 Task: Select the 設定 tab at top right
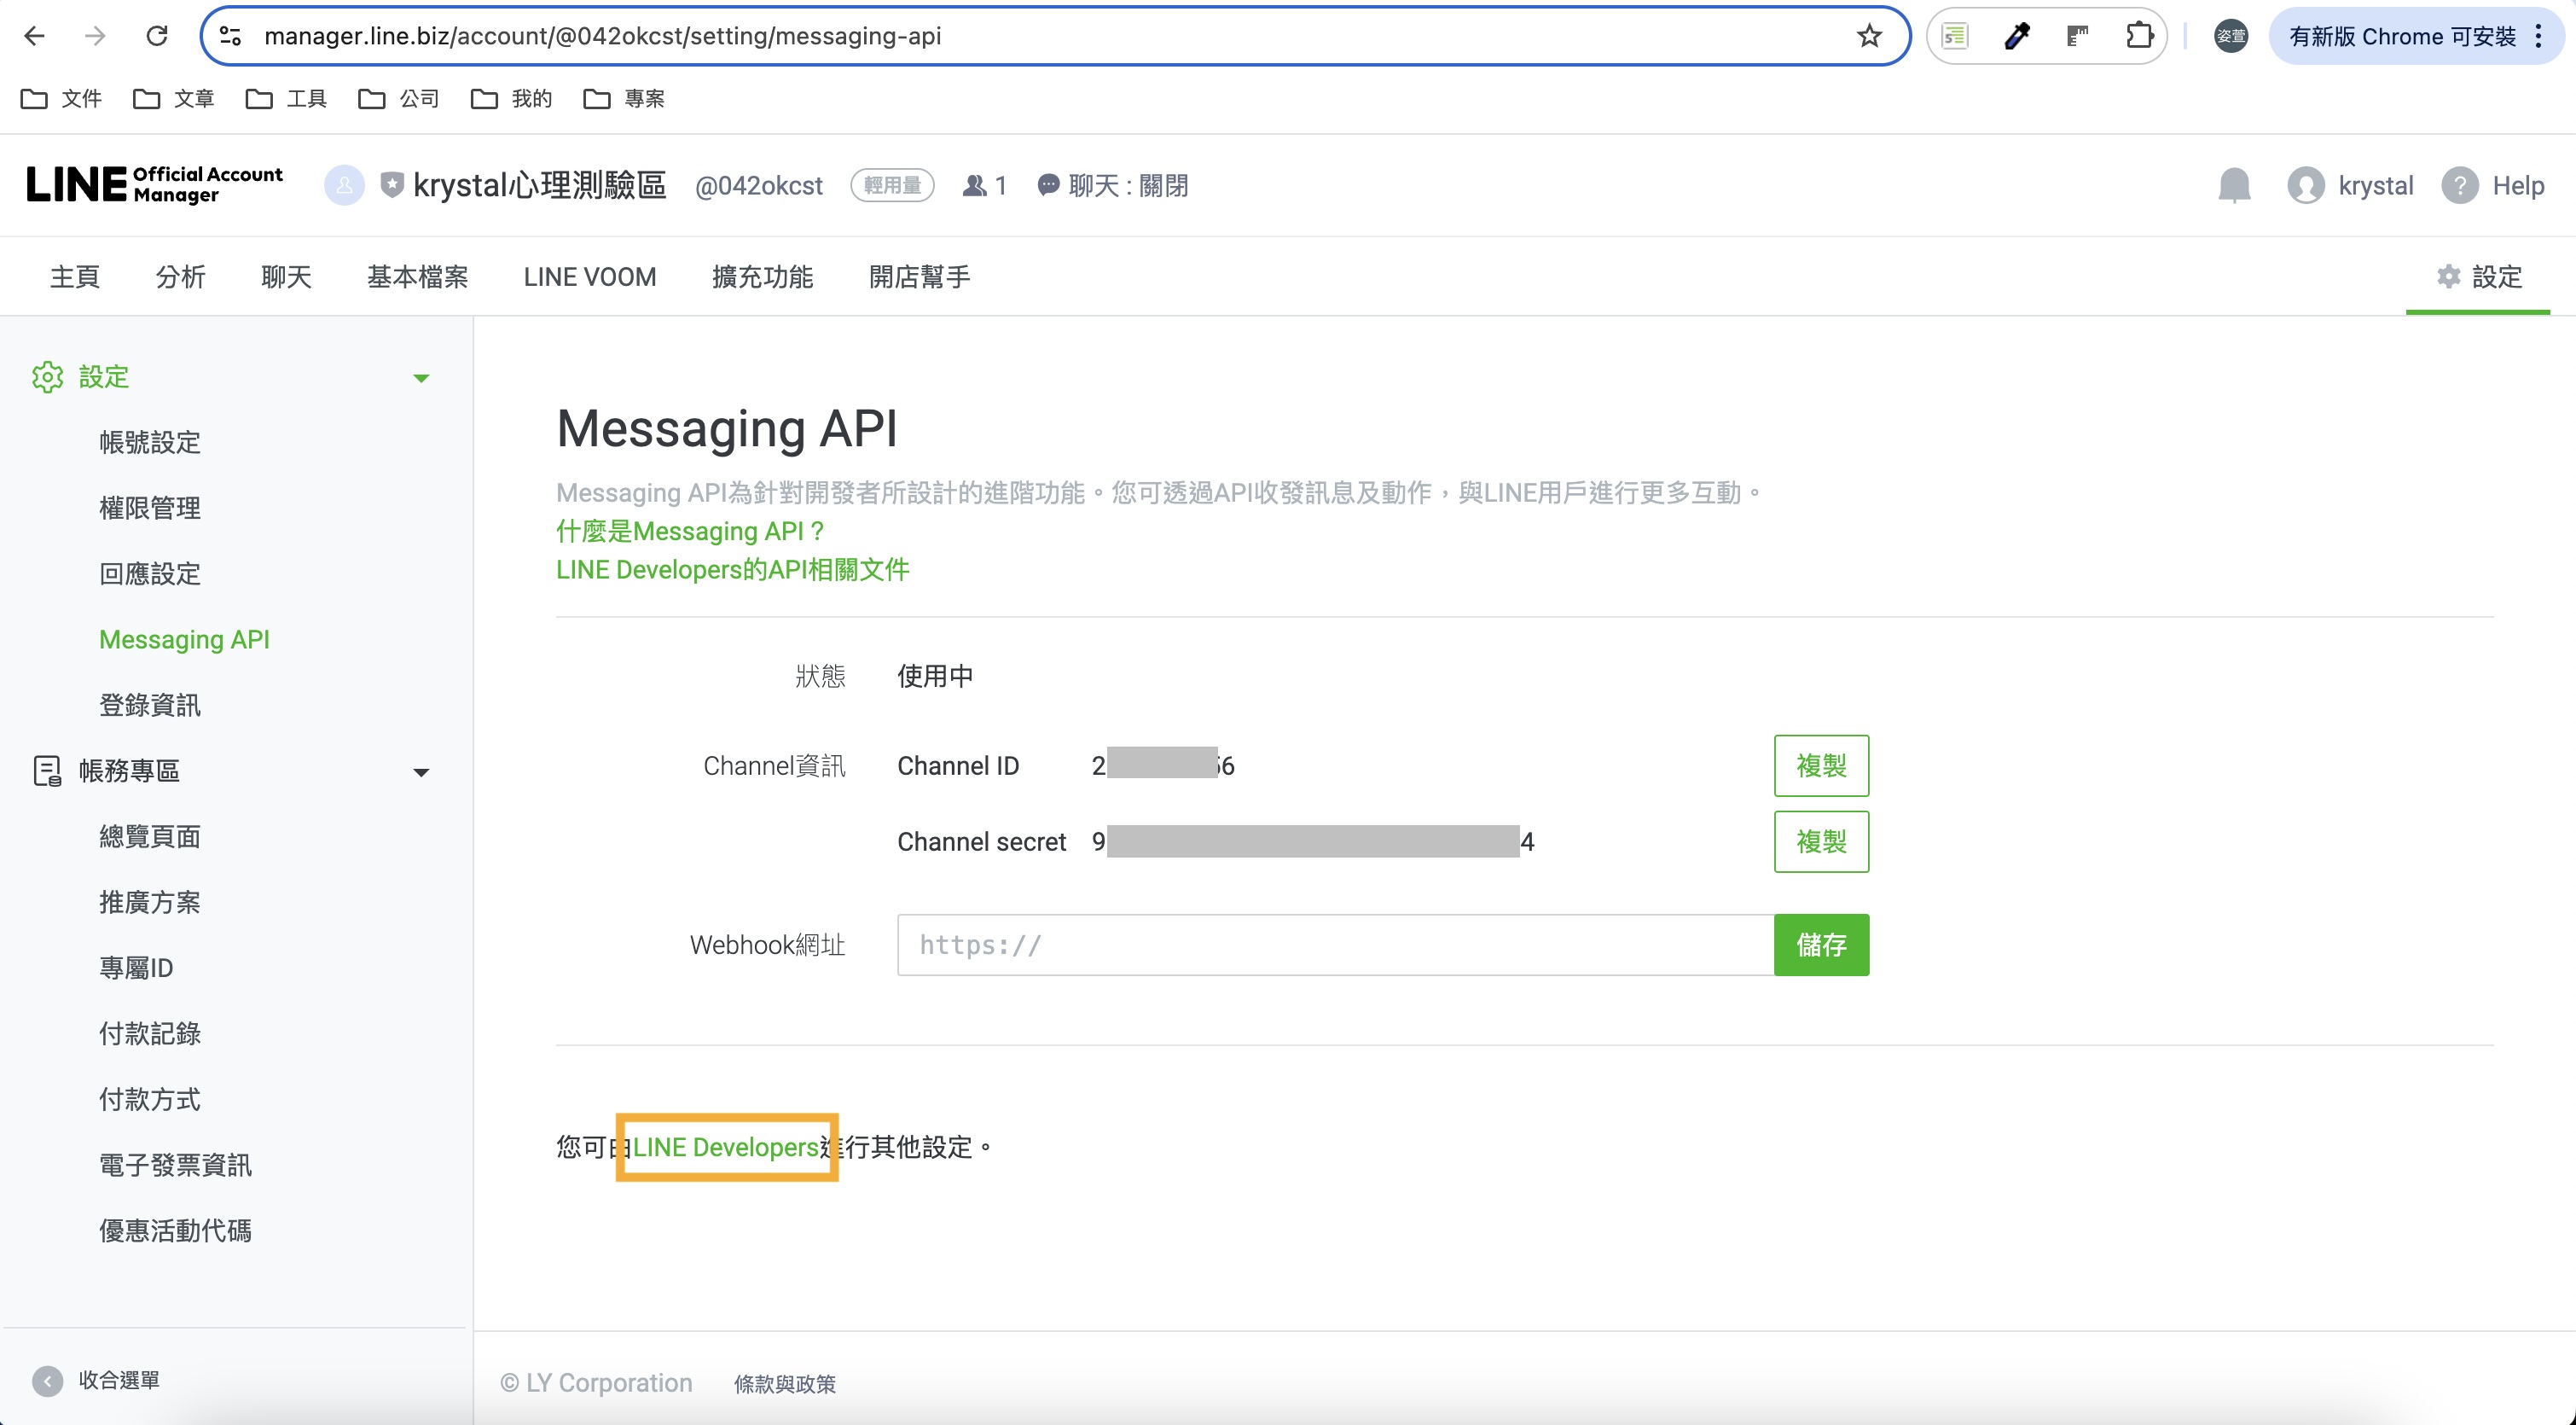pos(2479,277)
